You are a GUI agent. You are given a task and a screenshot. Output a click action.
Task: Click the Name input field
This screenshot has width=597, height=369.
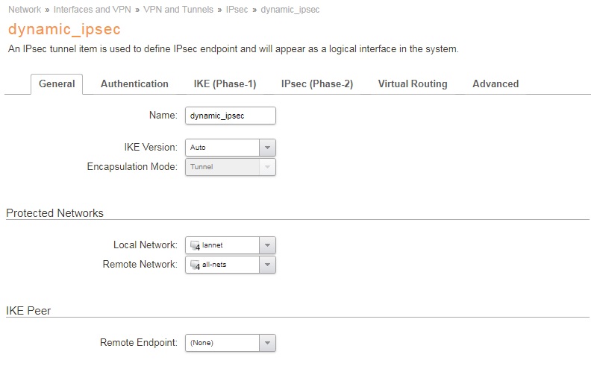coord(230,116)
